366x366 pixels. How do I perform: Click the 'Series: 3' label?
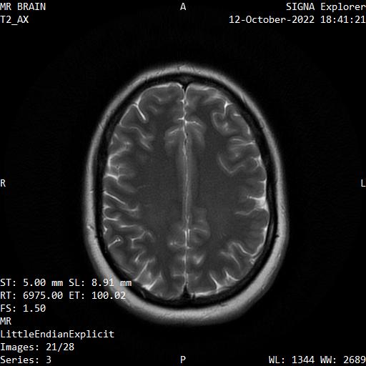(x=26, y=360)
